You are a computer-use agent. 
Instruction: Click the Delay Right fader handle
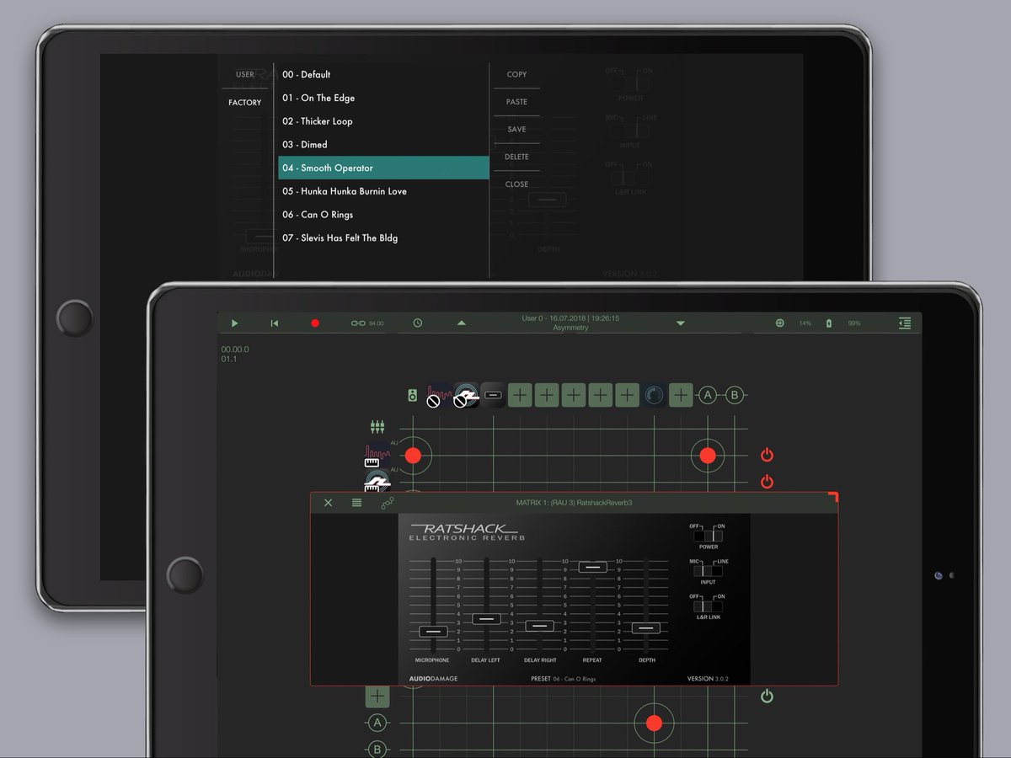click(x=539, y=626)
